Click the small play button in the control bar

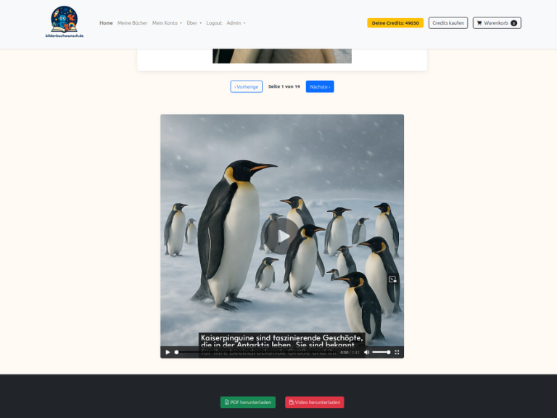coord(168,352)
